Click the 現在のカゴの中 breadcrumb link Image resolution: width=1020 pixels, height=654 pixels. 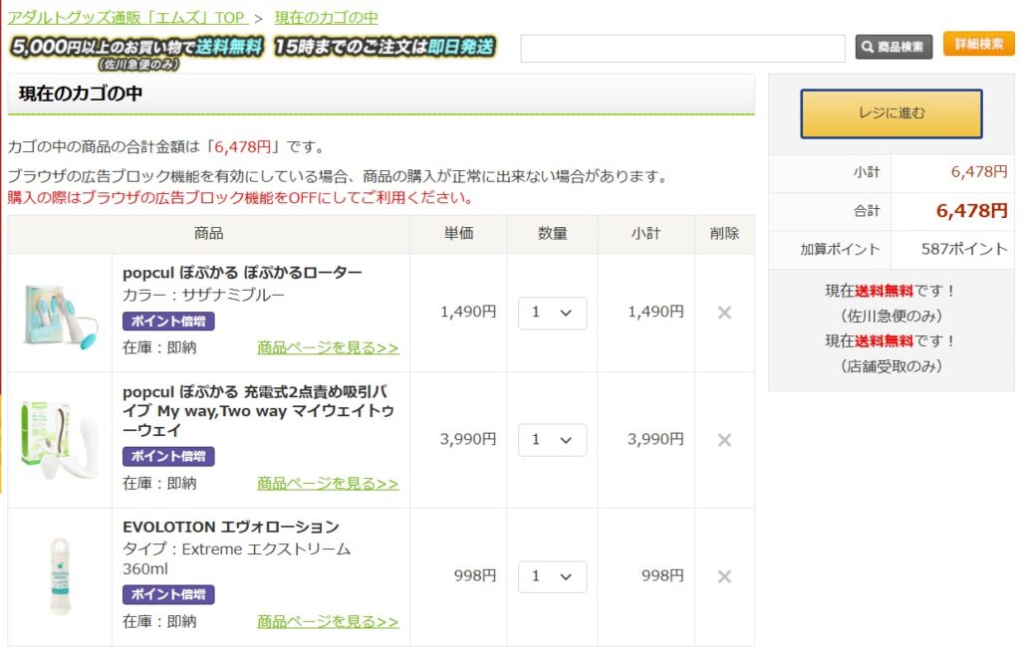click(326, 17)
